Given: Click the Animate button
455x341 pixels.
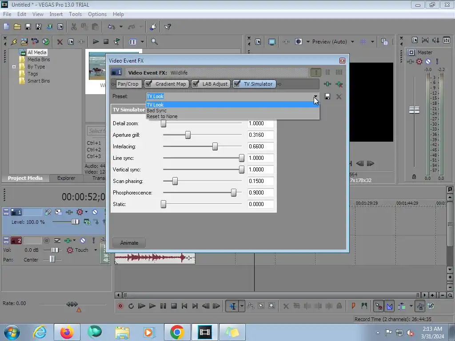Looking at the screenshot, I should 129,243.
